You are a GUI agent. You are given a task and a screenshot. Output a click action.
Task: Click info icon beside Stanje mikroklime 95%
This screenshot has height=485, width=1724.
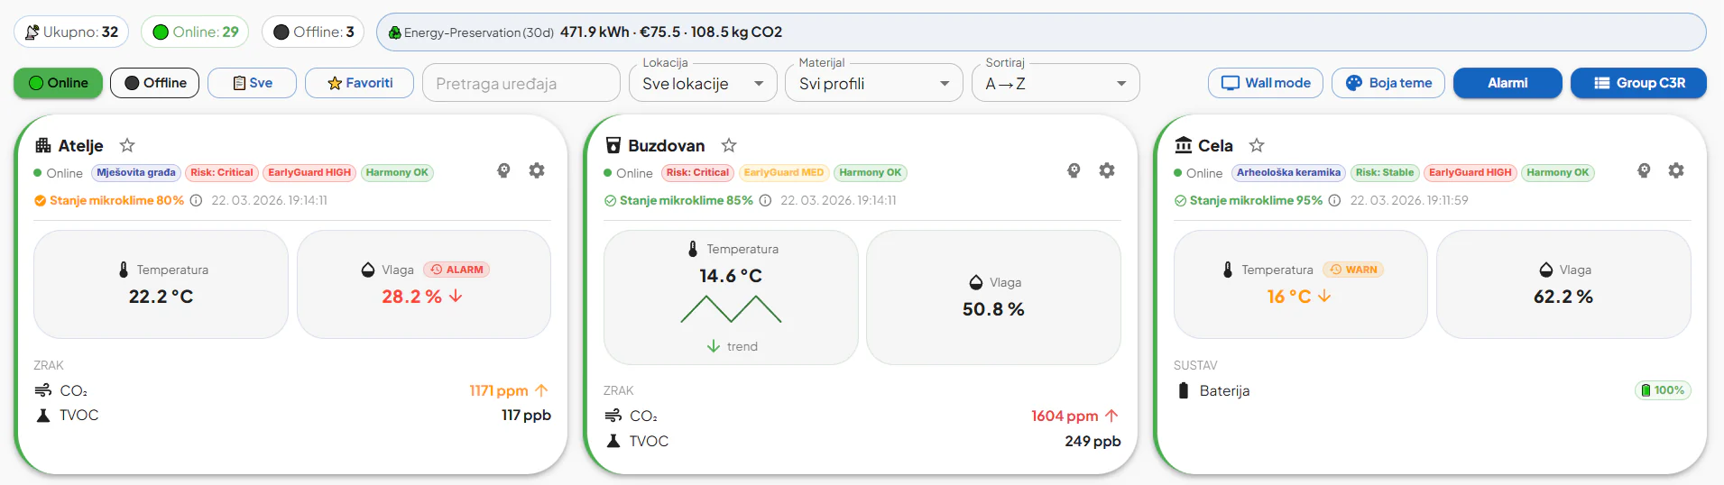point(1334,200)
